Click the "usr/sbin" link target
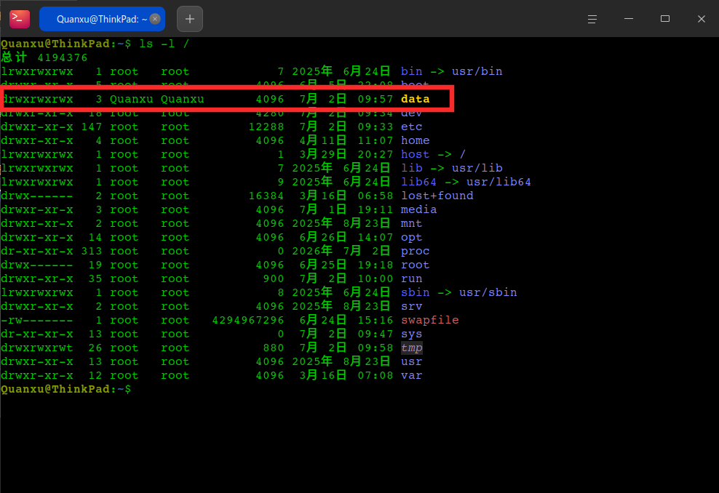Screen dimensions: 719x493 click(x=488, y=292)
